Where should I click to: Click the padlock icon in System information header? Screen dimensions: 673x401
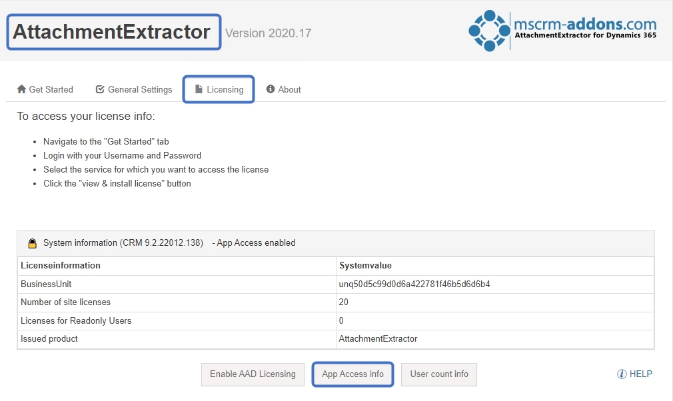(x=32, y=243)
